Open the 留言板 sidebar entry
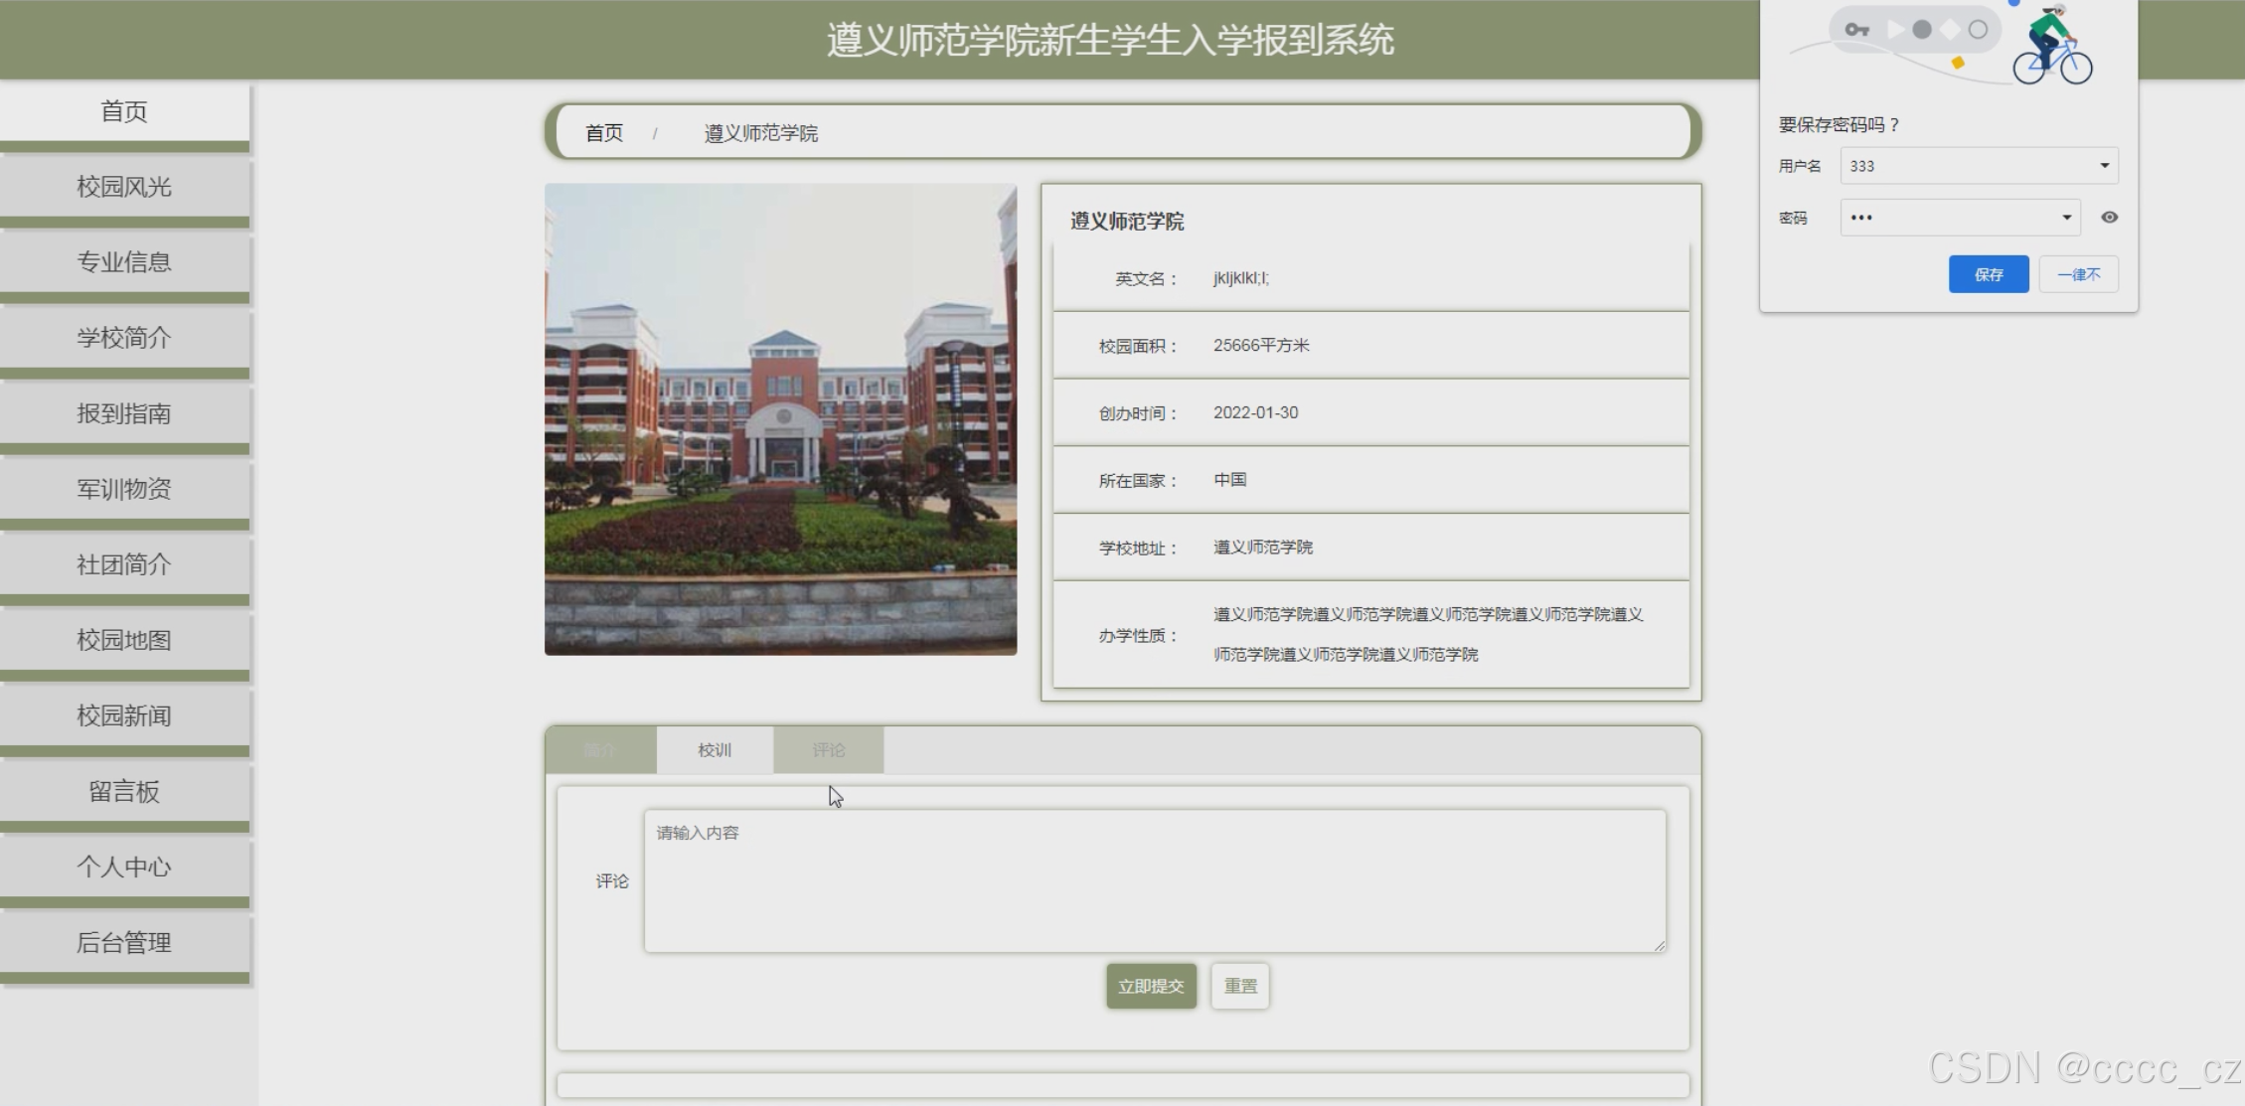The image size is (2245, 1106). coord(124,791)
